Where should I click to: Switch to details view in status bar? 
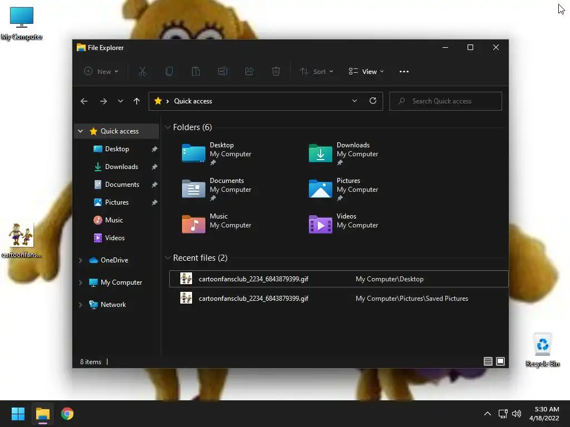pyautogui.click(x=488, y=361)
